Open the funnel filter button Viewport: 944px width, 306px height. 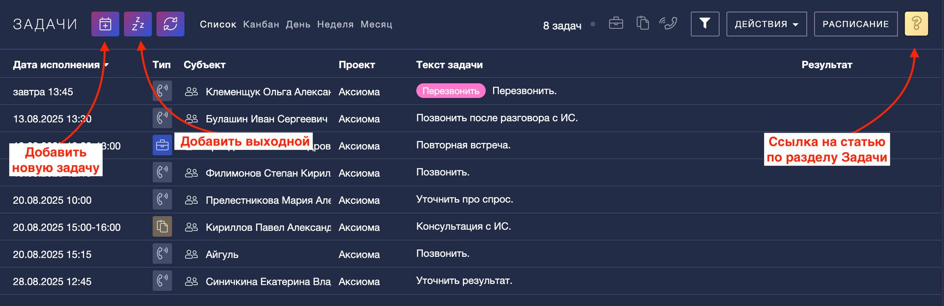click(705, 24)
